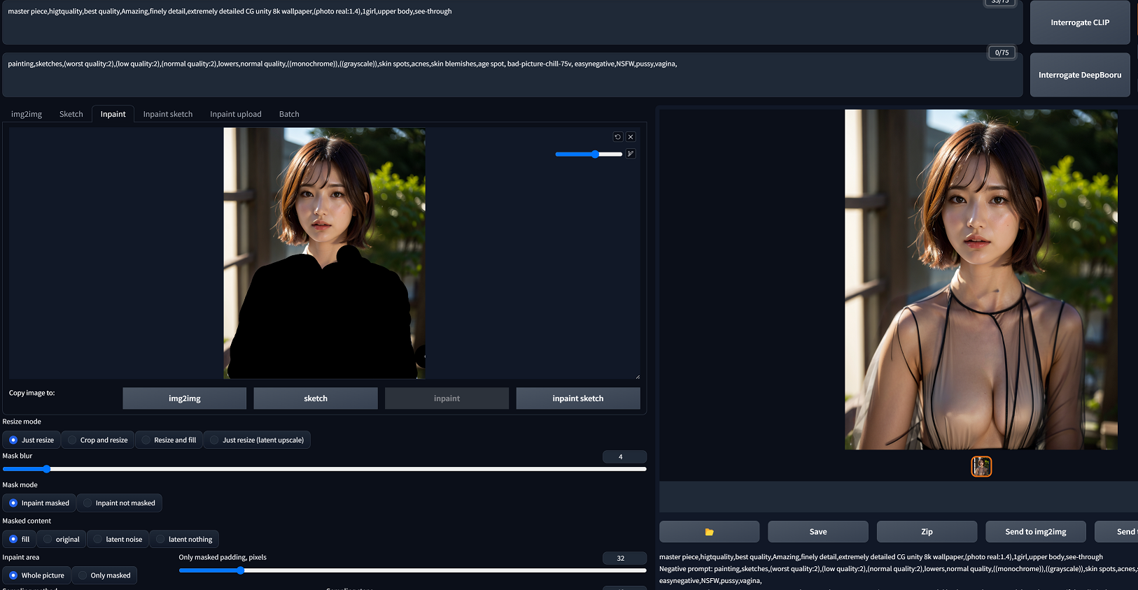This screenshot has width=1138, height=590.
Task: Open the output folder icon button
Action: point(709,532)
